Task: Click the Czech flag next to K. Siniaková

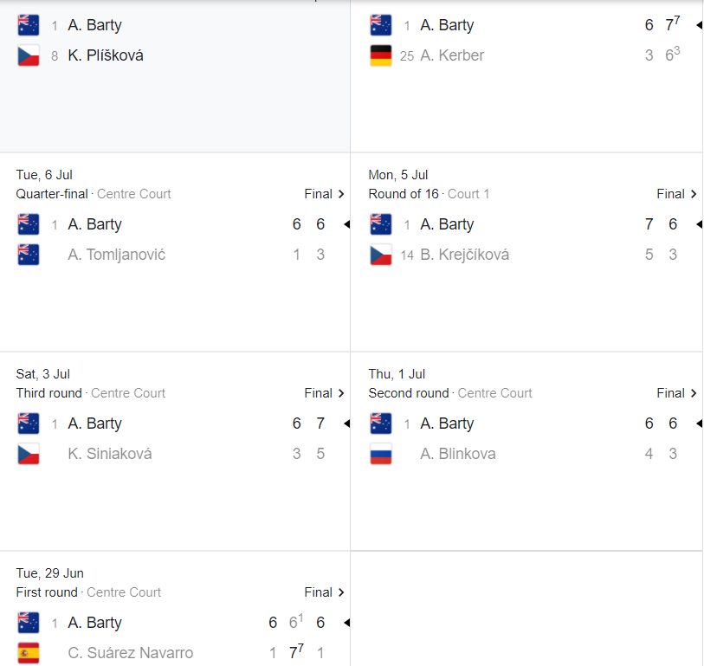Action: 29,454
